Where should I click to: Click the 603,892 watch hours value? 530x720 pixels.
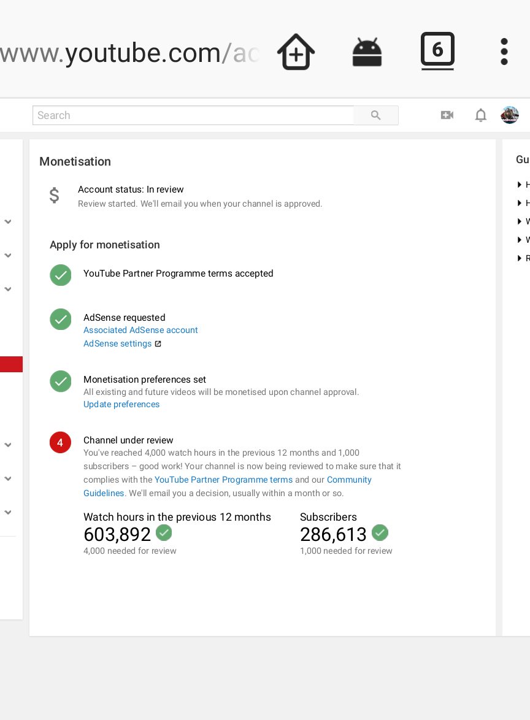pos(117,534)
